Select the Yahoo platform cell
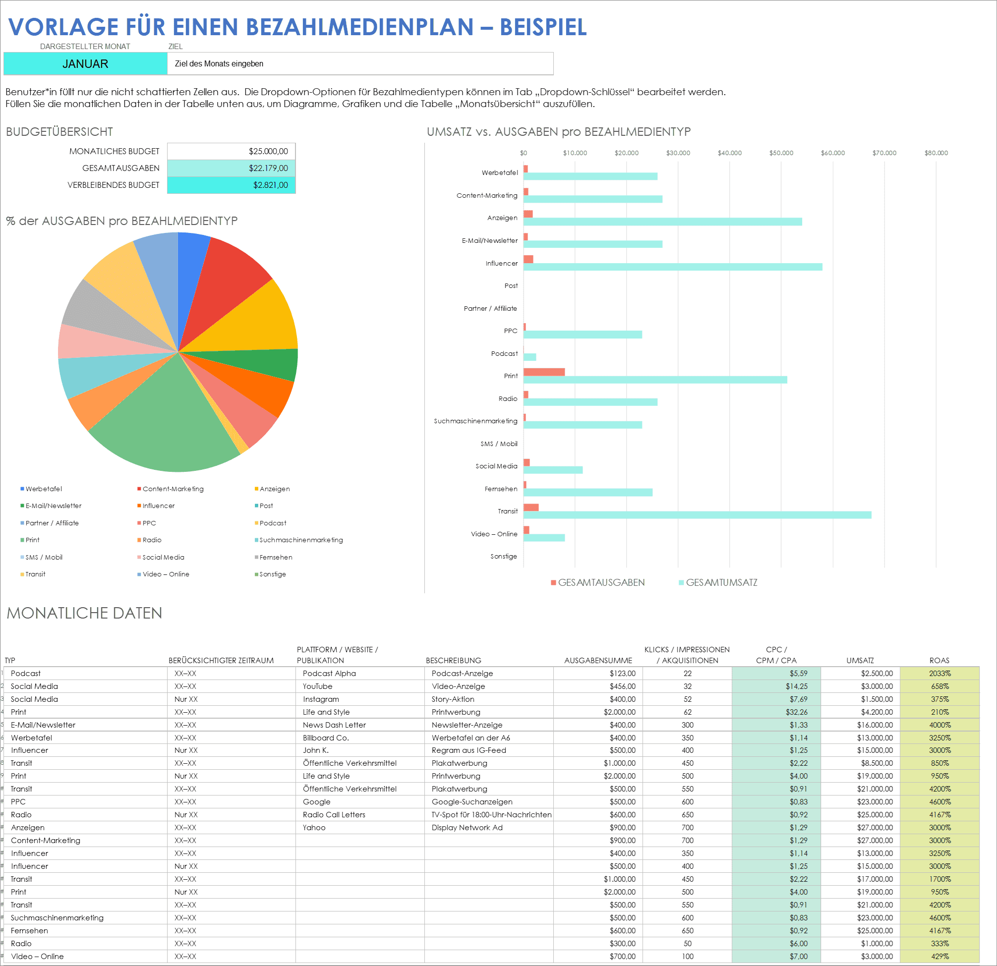The height and width of the screenshot is (966, 997). click(x=360, y=828)
